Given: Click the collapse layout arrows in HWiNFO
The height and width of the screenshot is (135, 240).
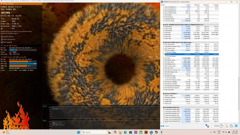Looking at the screenshot, I should point(167,126).
